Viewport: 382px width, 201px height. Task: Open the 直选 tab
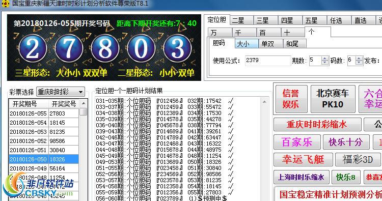[x=363, y=20]
